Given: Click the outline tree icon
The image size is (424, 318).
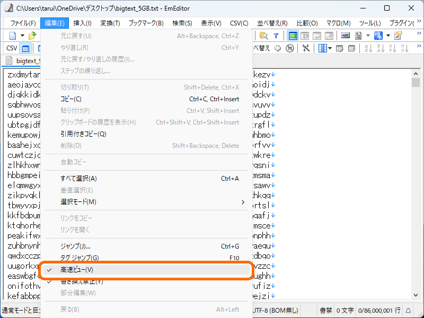Looking at the screenshot, I should 359,36.
